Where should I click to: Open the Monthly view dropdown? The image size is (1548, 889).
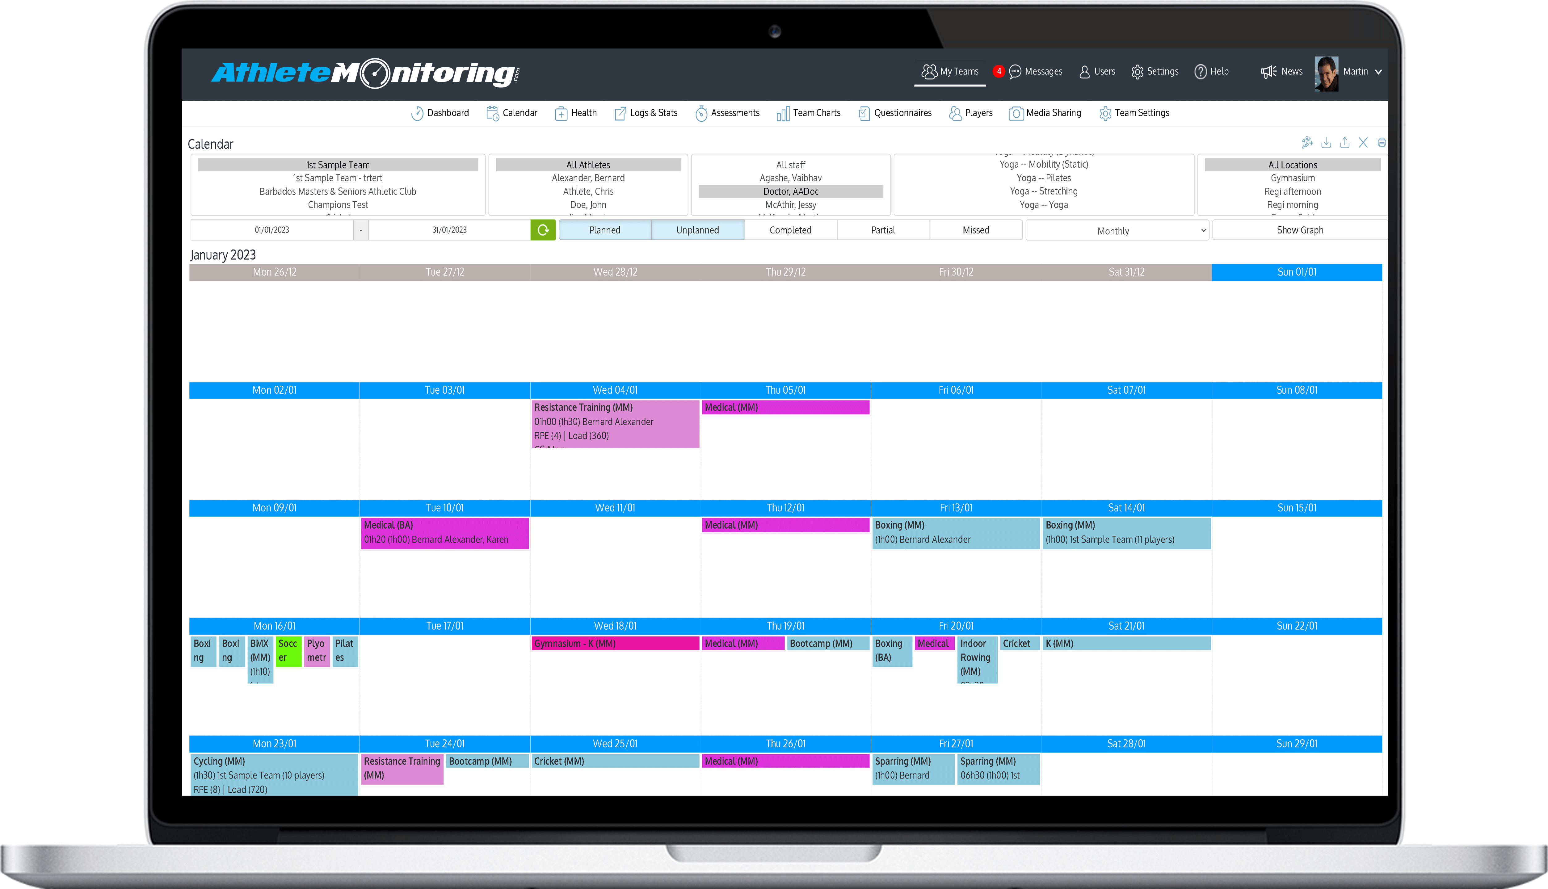pyautogui.click(x=1116, y=230)
